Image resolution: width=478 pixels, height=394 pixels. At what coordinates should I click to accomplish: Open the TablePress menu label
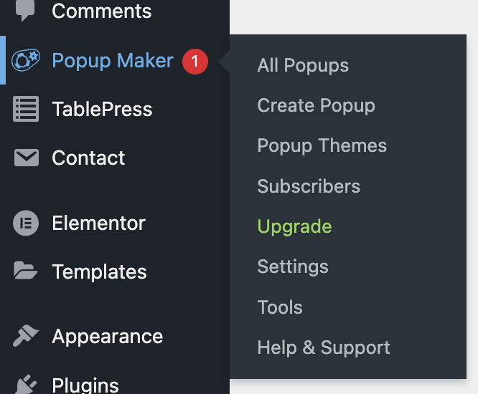[102, 109]
